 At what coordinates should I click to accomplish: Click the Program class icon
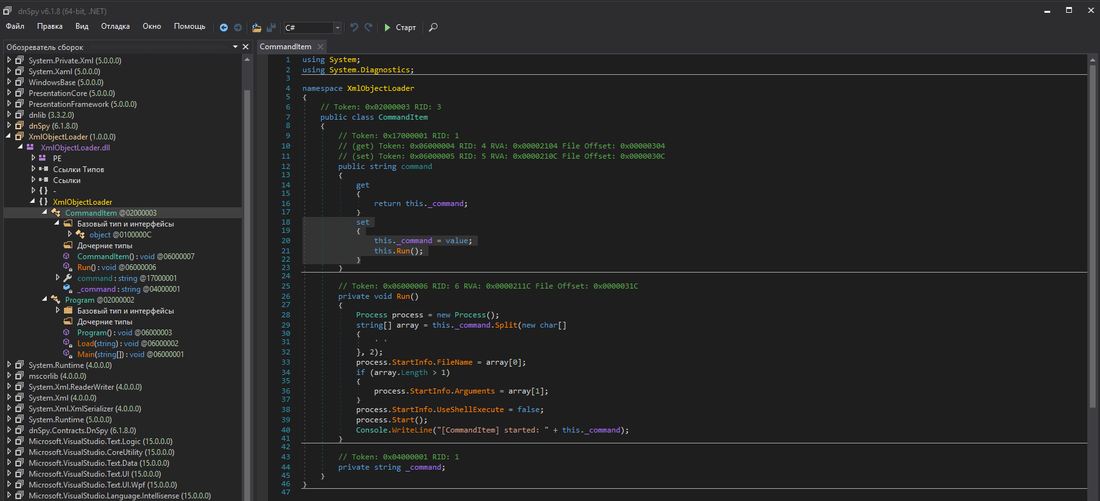(56, 299)
